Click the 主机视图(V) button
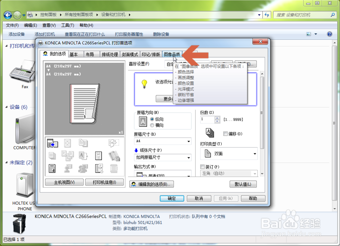This screenshot has width=340, height=246. 64,182
